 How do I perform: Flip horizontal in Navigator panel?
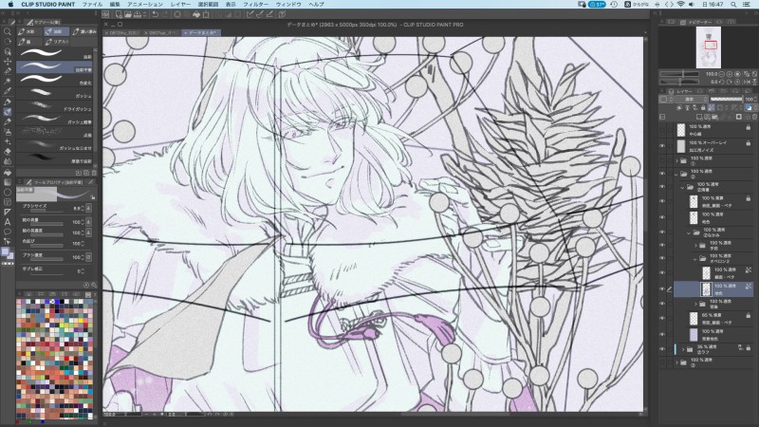[x=747, y=83]
